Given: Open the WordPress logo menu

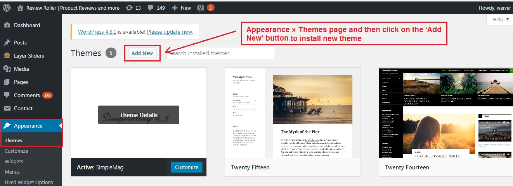Looking at the screenshot, I should point(7,8).
